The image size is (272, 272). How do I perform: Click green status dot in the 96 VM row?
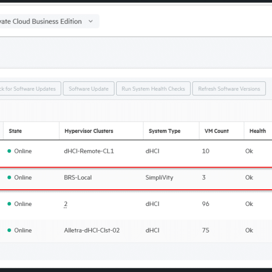point(9,204)
